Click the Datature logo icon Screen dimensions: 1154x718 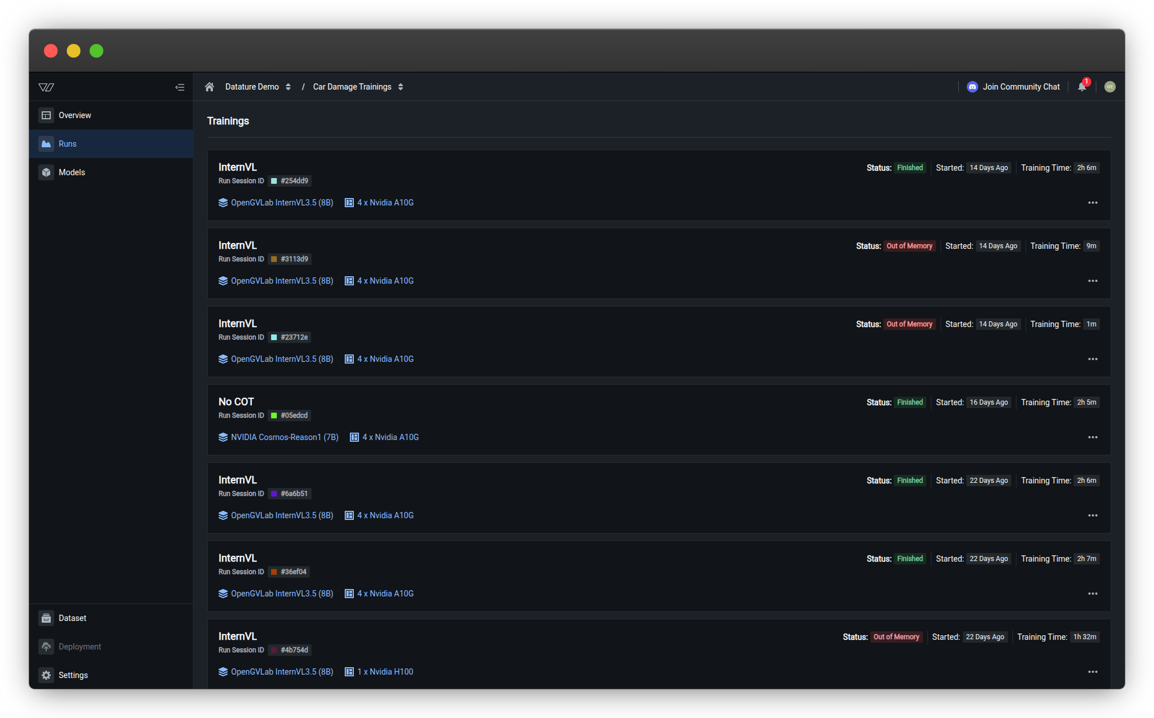tap(46, 87)
